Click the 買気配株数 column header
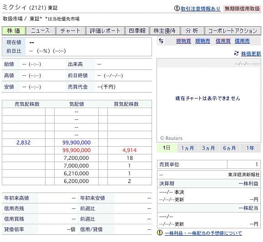263x242 pixels. [x=126, y=104]
